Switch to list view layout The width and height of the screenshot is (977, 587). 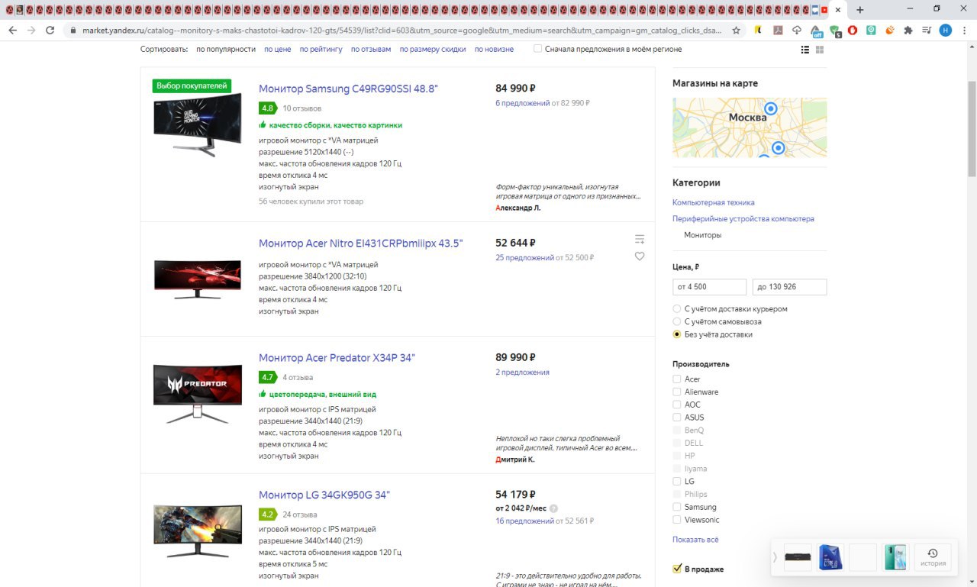tap(804, 49)
